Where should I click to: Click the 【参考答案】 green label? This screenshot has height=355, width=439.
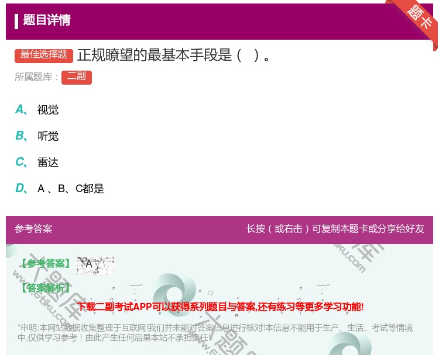(x=46, y=263)
